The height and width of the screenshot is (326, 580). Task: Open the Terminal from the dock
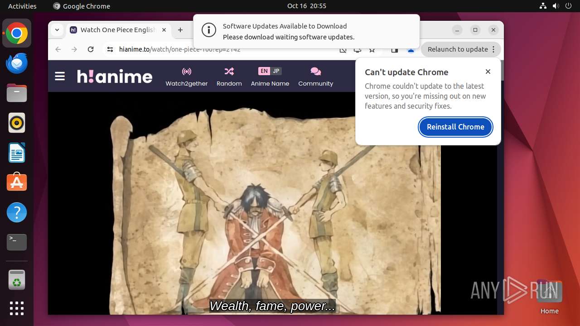coord(17,242)
